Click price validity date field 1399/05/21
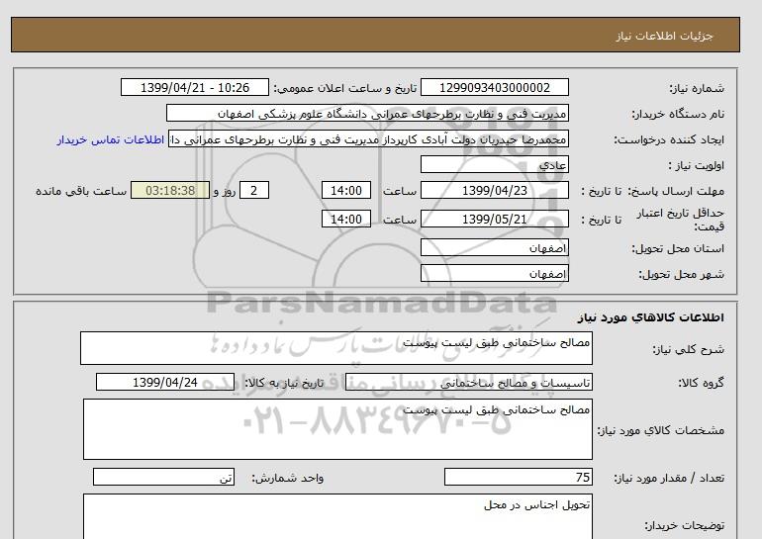 494,219
